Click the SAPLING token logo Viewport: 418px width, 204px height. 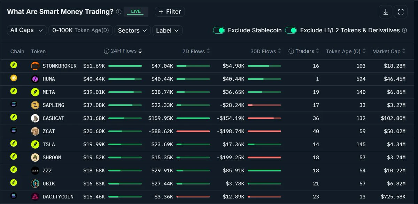(x=35, y=105)
